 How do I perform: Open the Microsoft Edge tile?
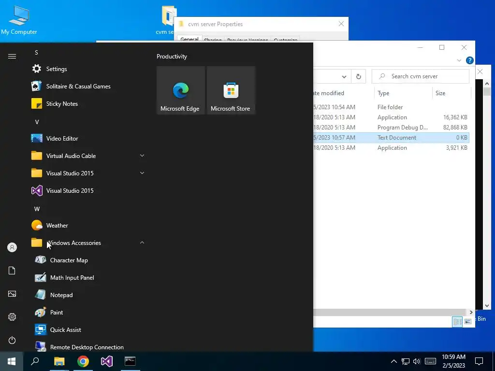pyautogui.click(x=181, y=90)
